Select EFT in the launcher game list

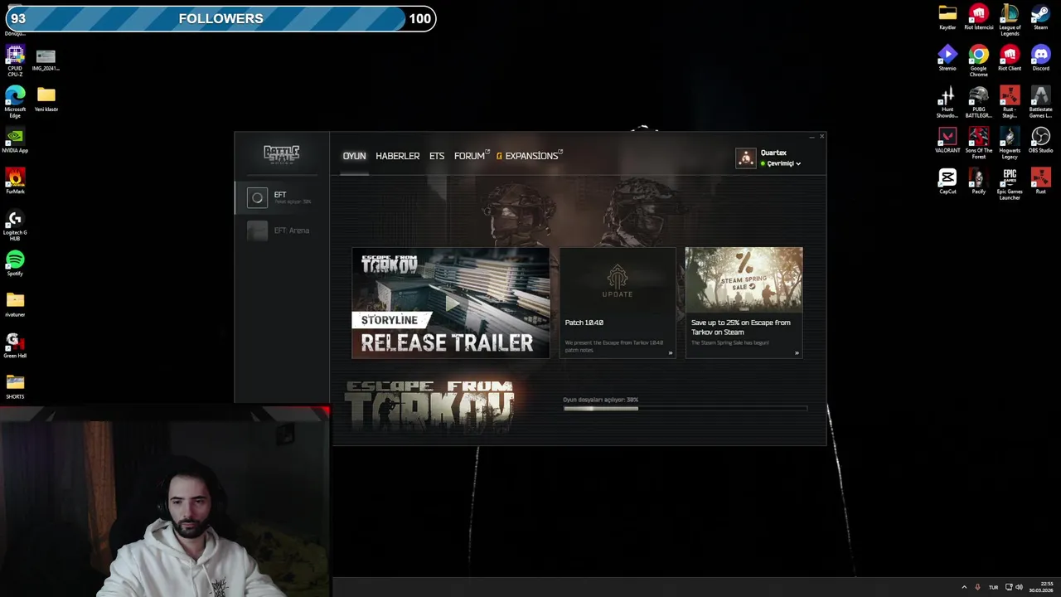[x=281, y=197]
